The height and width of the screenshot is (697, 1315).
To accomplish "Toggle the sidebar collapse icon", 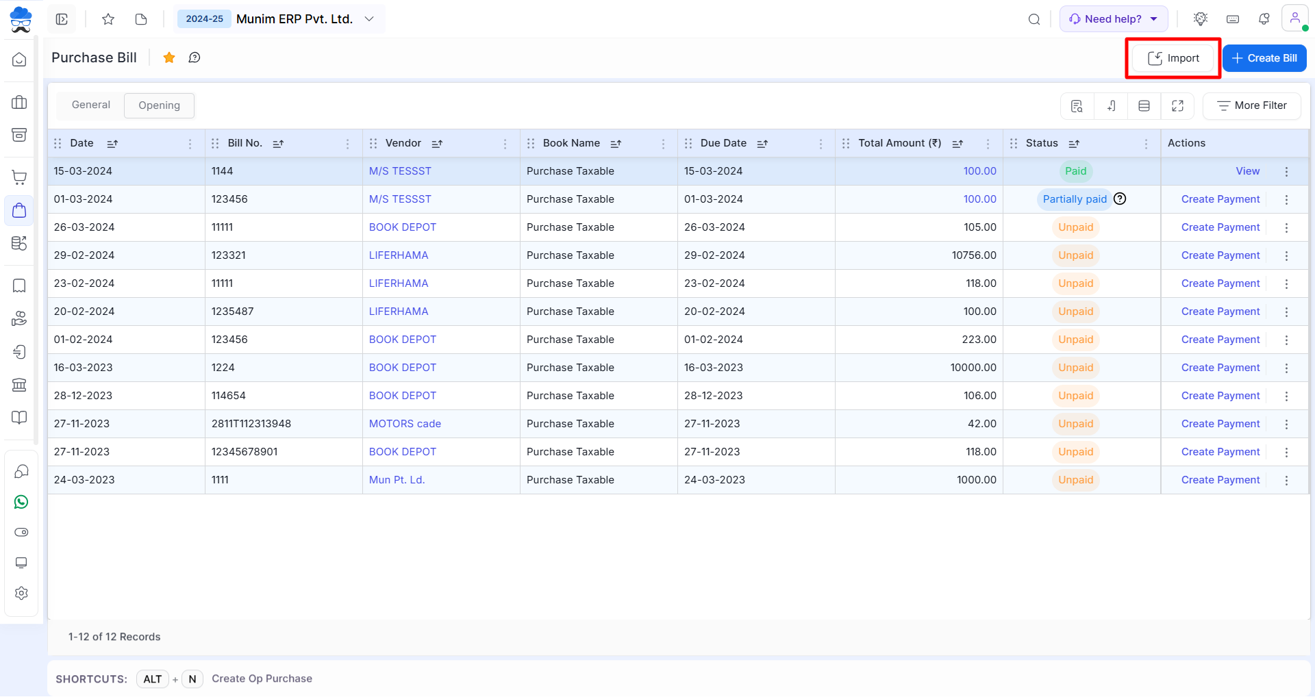I will (x=62, y=19).
